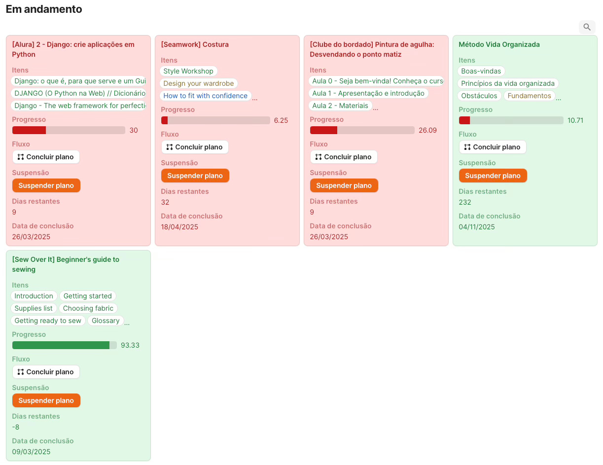Image resolution: width=603 pixels, height=465 pixels.
Task: Suspend the Método Vida Organizada plan
Action: (x=493, y=176)
